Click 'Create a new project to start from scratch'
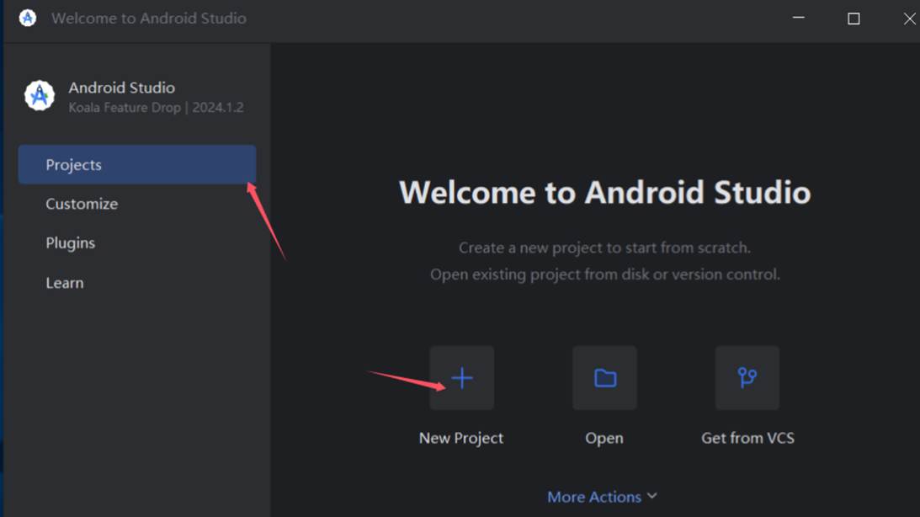 point(605,248)
